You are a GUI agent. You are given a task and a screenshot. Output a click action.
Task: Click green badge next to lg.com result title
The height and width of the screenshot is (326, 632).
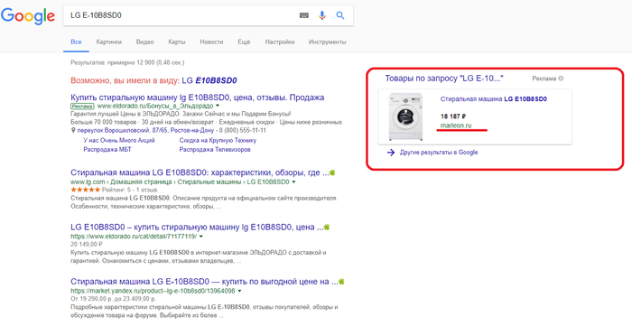click(x=332, y=172)
